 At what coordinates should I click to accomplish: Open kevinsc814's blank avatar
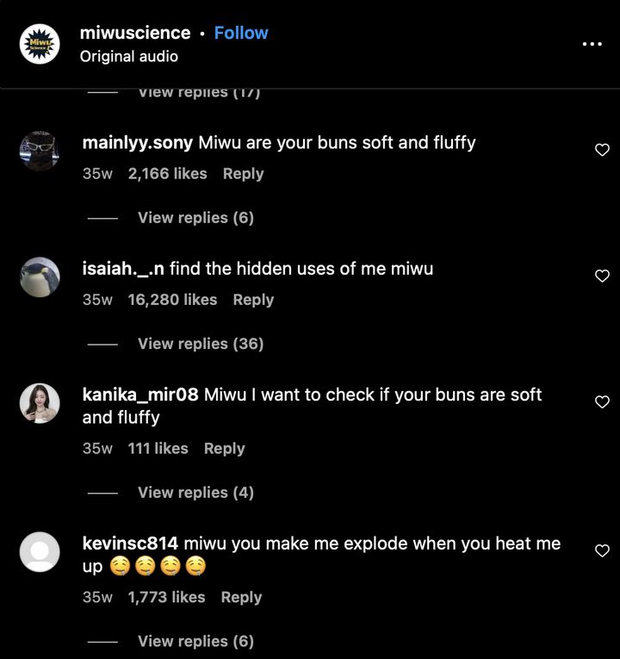(x=40, y=552)
